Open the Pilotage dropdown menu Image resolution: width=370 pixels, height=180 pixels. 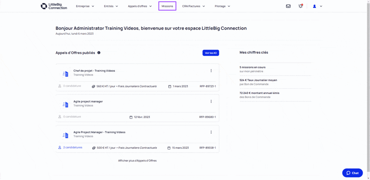(x=222, y=6)
